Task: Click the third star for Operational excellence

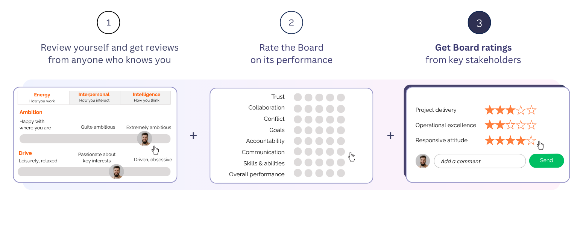Action: click(510, 125)
